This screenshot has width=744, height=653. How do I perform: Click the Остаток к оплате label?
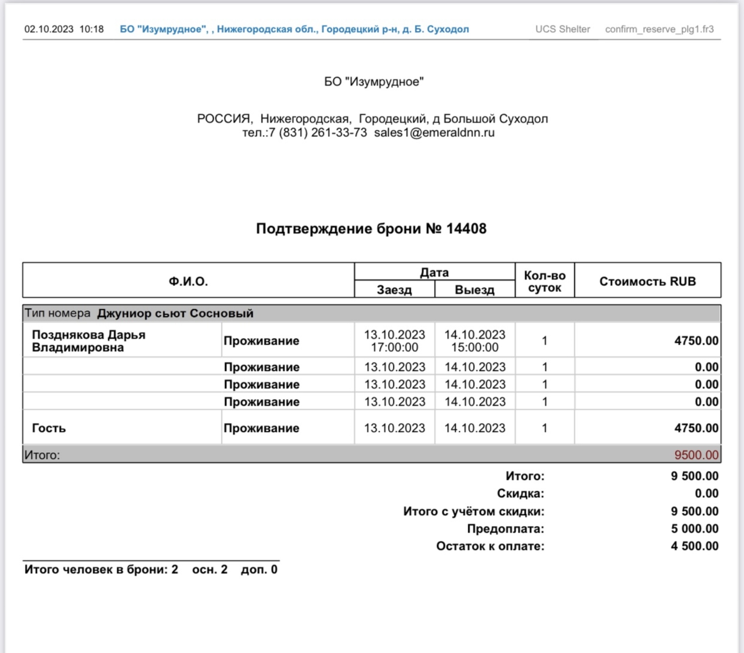point(490,546)
